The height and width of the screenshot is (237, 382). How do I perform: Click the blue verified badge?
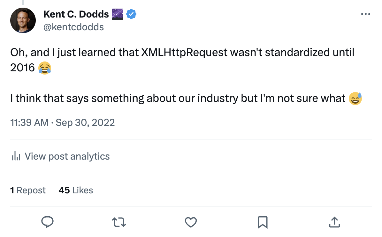(132, 14)
